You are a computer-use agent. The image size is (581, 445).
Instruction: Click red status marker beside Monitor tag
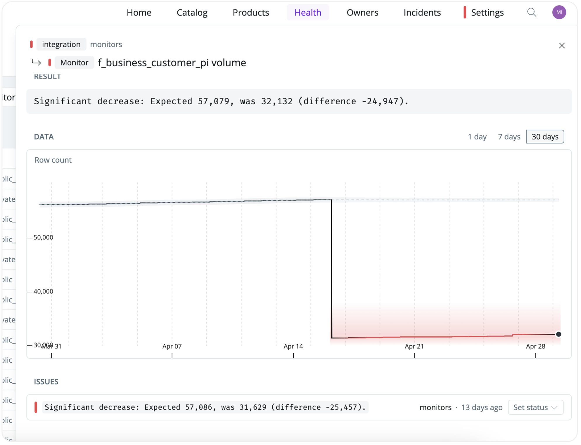tap(50, 62)
